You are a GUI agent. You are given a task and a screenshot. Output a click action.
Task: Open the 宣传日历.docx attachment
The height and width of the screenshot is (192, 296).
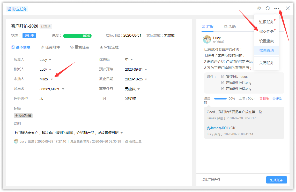[236, 77]
